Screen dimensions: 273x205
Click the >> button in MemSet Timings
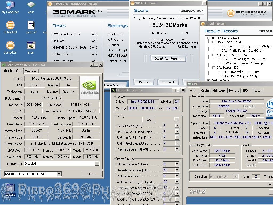[x=176, y=119]
